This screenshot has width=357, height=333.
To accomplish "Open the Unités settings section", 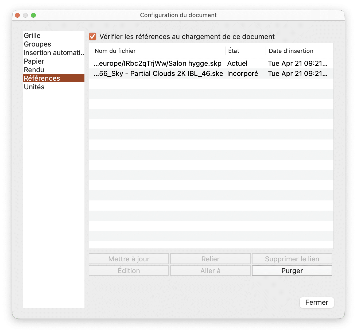I will 34,87.
